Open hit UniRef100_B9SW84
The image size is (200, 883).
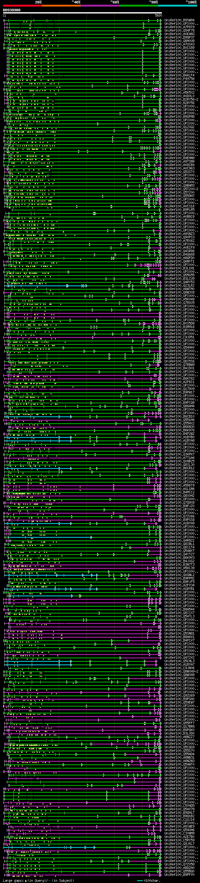[x=179, y=20]
